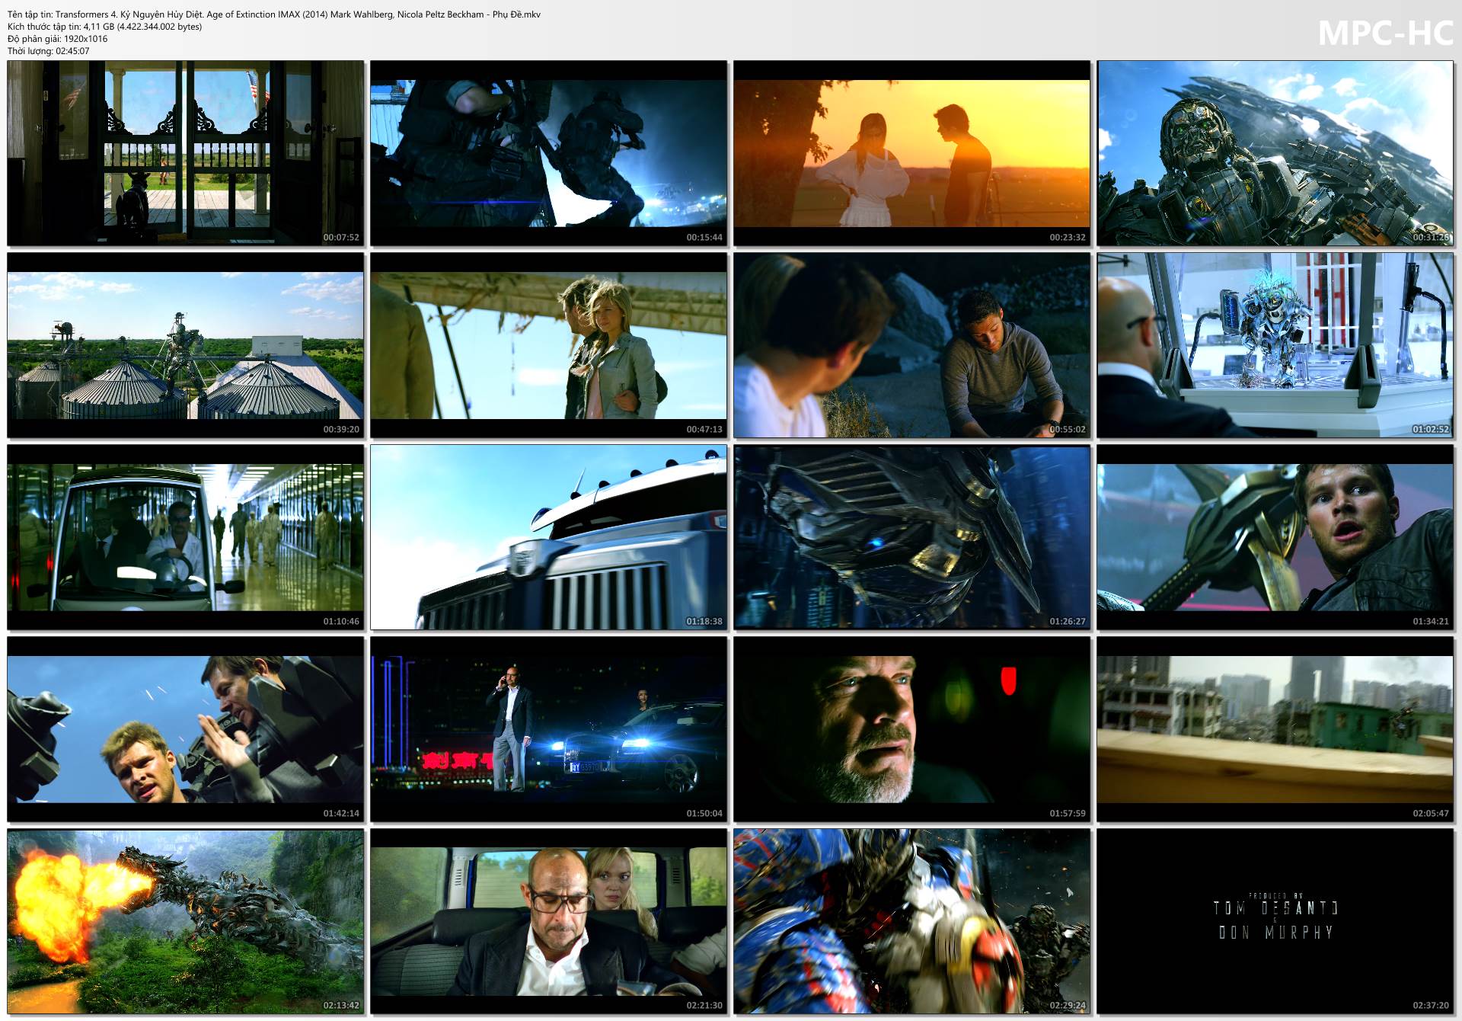This screenshot has height=1021, width=1462.
Task: Open the fire-breathing dinosaur frame at 02:13:42
Action: click(x=185, y=921)
